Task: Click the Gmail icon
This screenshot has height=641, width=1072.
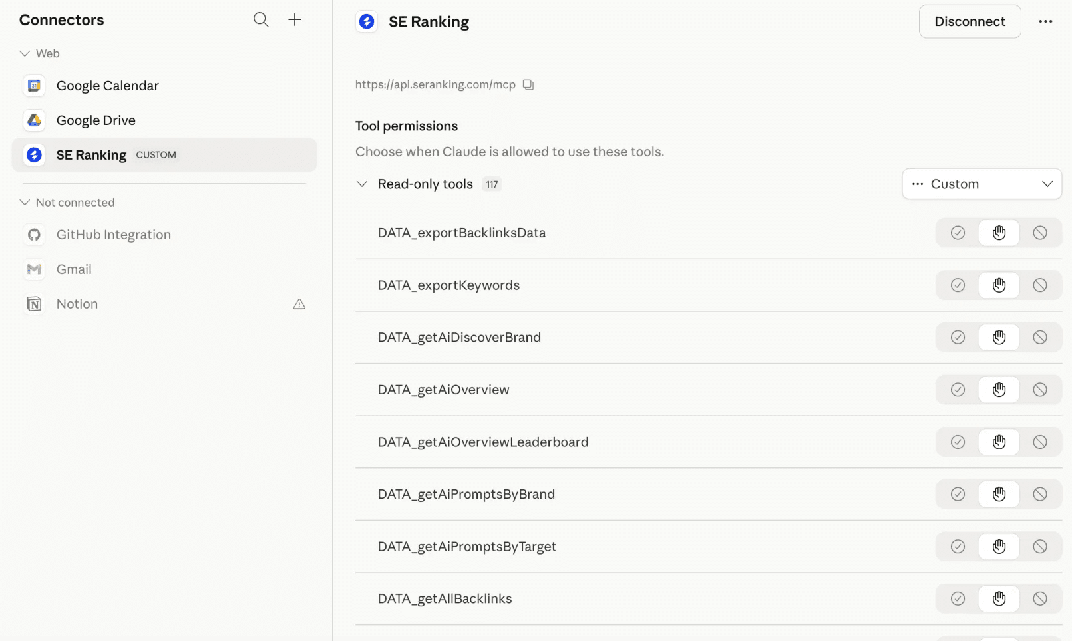Action: [x=34, y=269]
